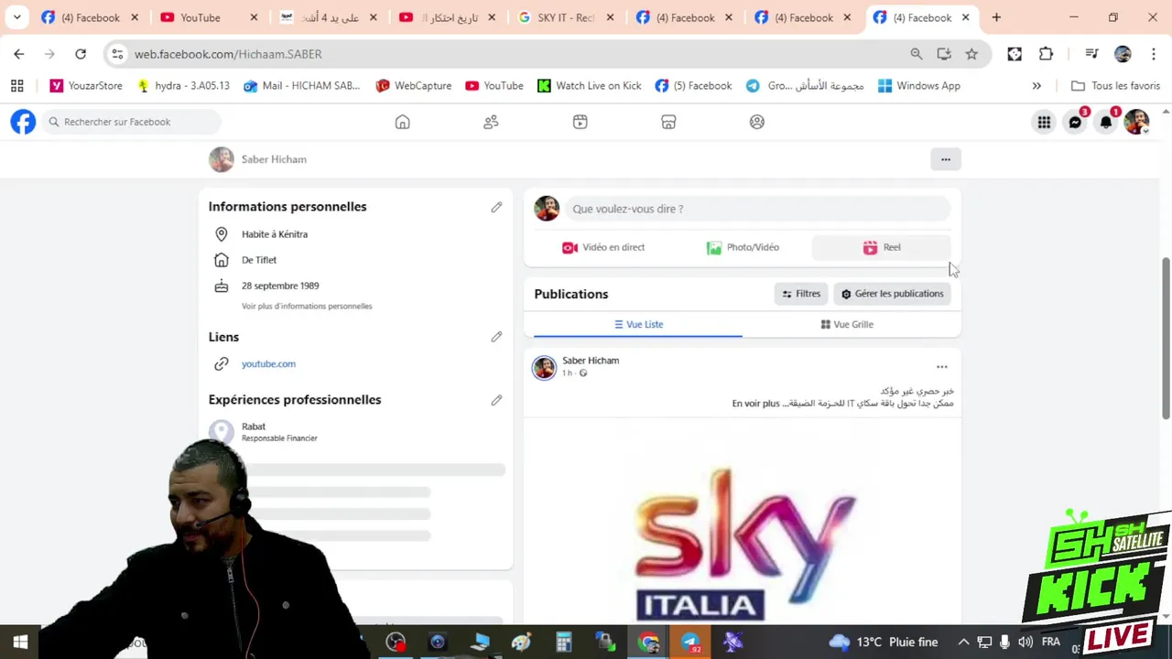Open the Saber Hicham post author name

[x=591, y=361]
